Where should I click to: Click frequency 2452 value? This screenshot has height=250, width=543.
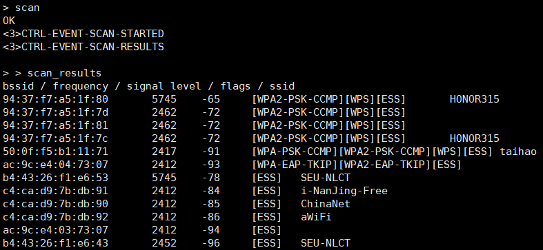[x=164, y=243]
